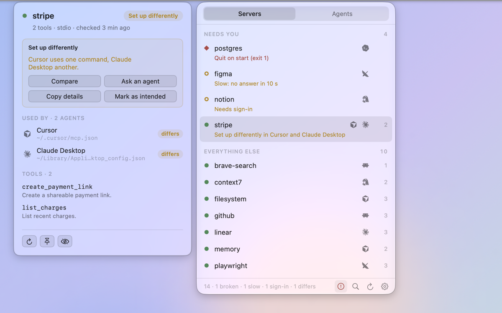Image resolution: width=502 pixels, height=313 pixels.
Task: Click the starburst icon on the linear row
Action: (x=365, y=232)
